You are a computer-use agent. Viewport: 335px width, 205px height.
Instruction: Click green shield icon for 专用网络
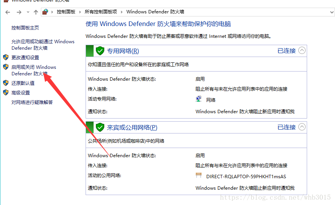(x=100, y=51)
